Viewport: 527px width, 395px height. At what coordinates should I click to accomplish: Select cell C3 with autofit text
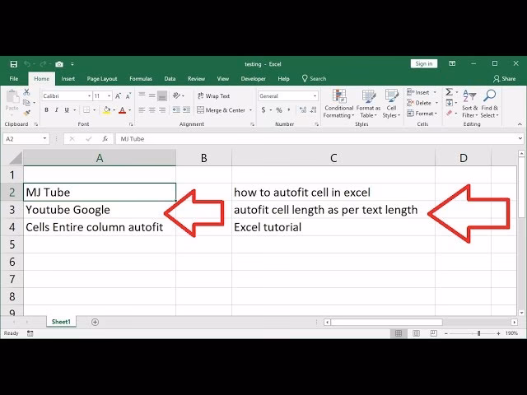coord(333,210)
